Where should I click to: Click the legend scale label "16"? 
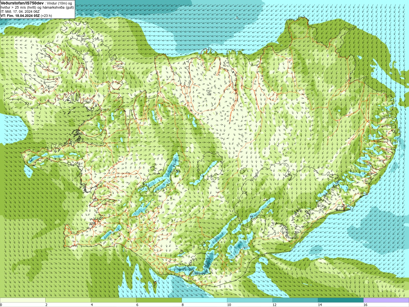click(x=366, y=305)
